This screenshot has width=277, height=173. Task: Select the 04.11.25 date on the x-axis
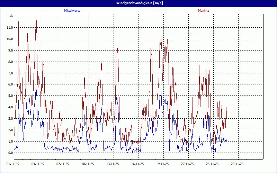click(x=38, y=164)
